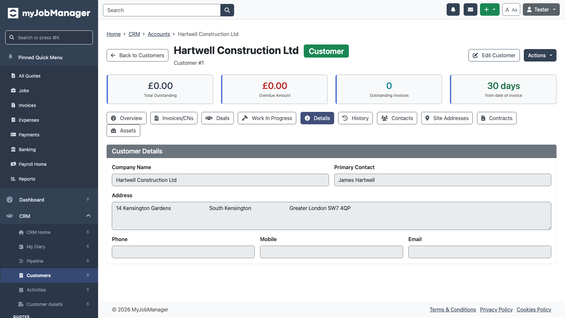Switch to the Contacts tab
Viewport: 565px width, 318px height.
coord(397,118)
